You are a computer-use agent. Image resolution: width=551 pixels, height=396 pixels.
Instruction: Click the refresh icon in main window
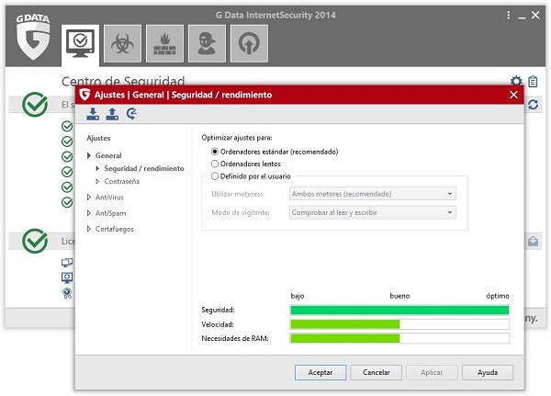[x=533, y=105]
